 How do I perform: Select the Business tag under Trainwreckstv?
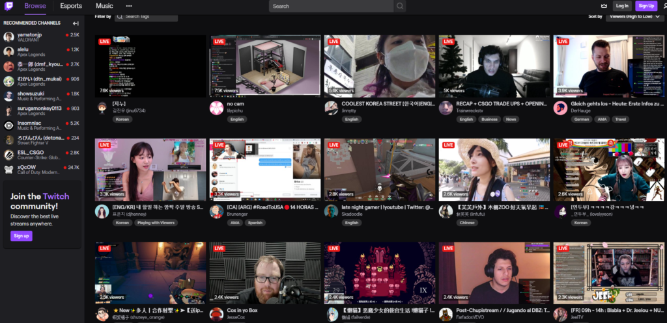(x=489, y=120)
